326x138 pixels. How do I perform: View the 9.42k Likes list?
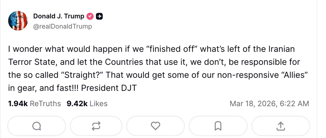coord(87,104)
